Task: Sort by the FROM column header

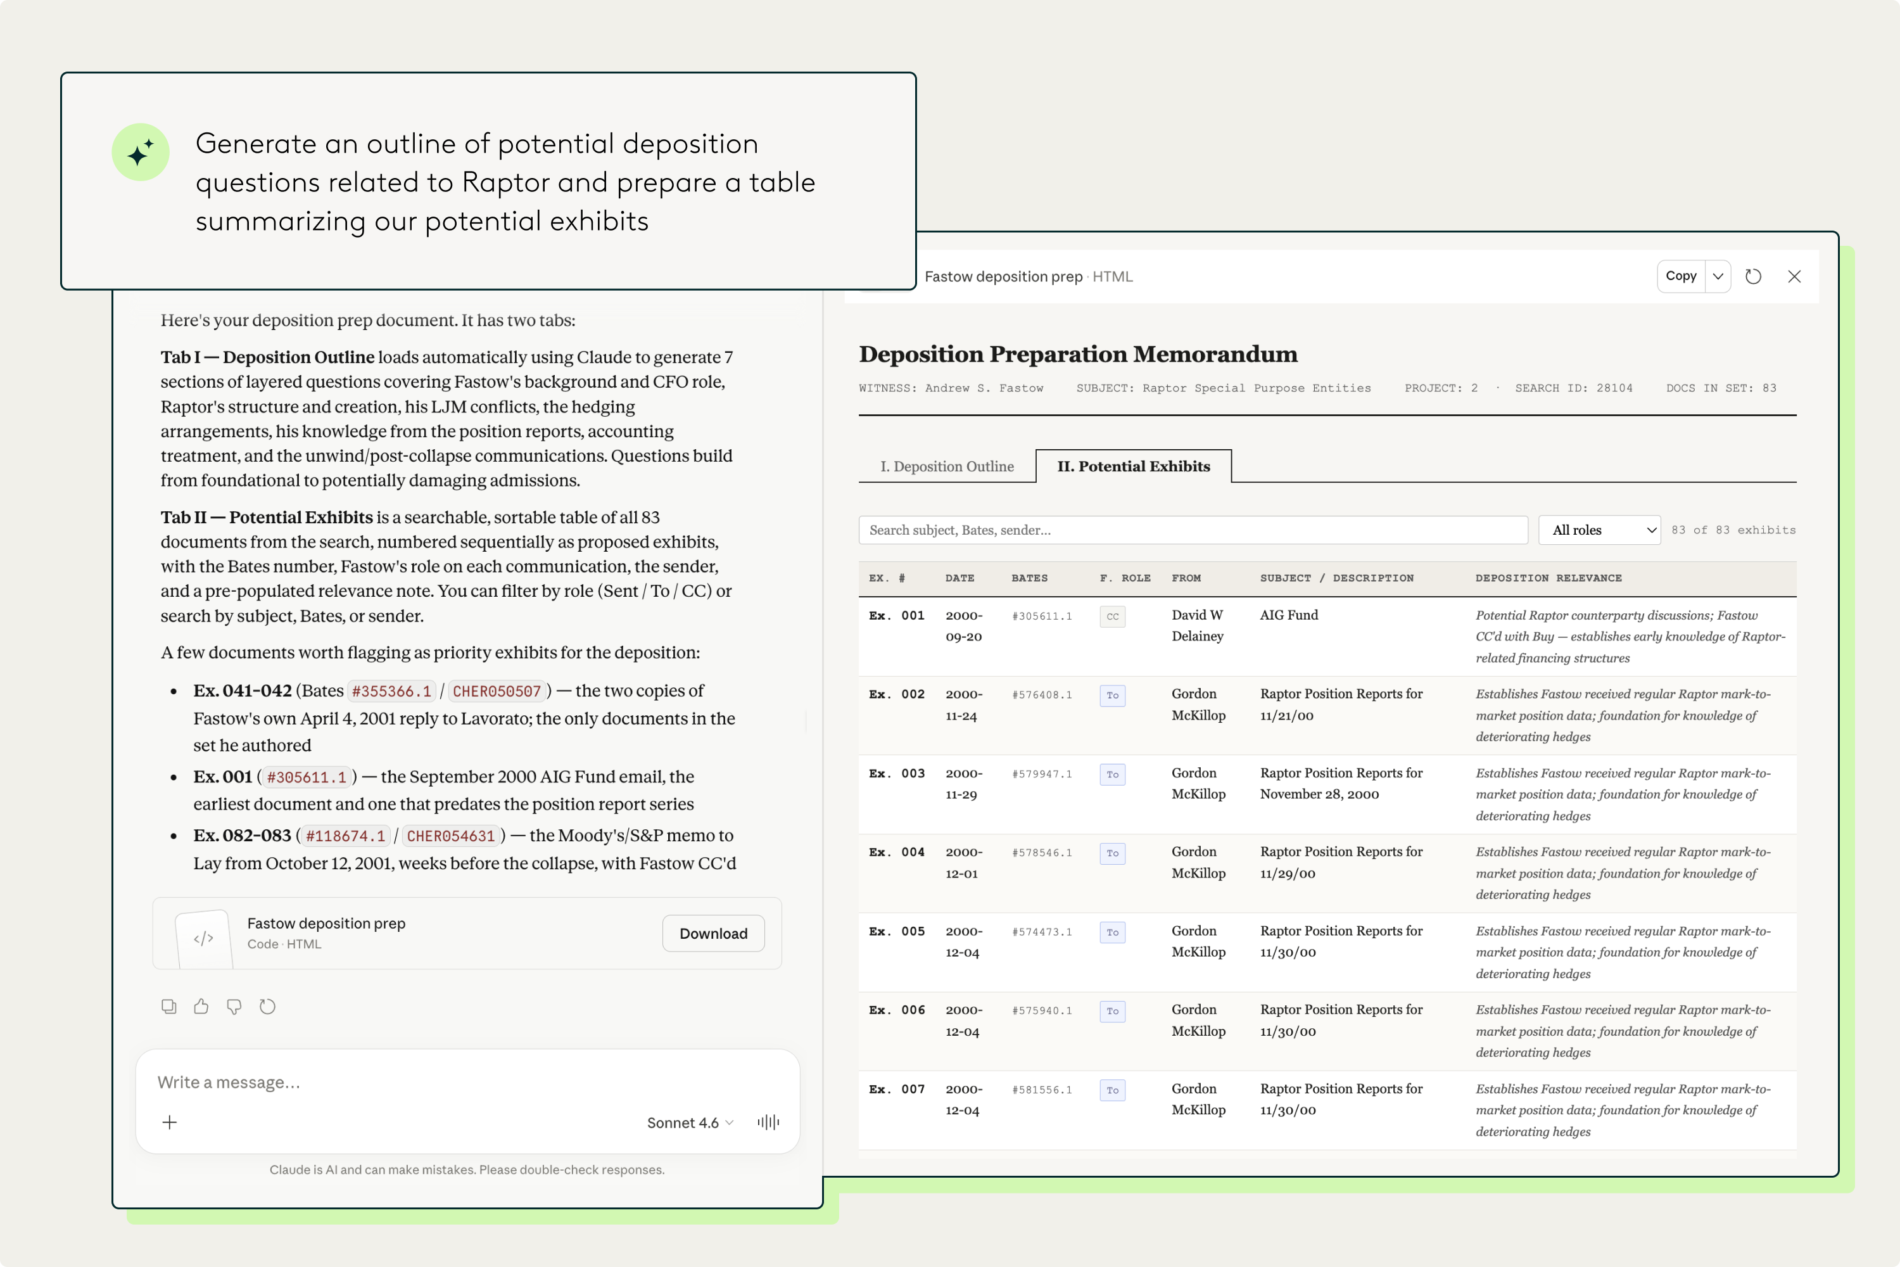Action: [1186, 578]
